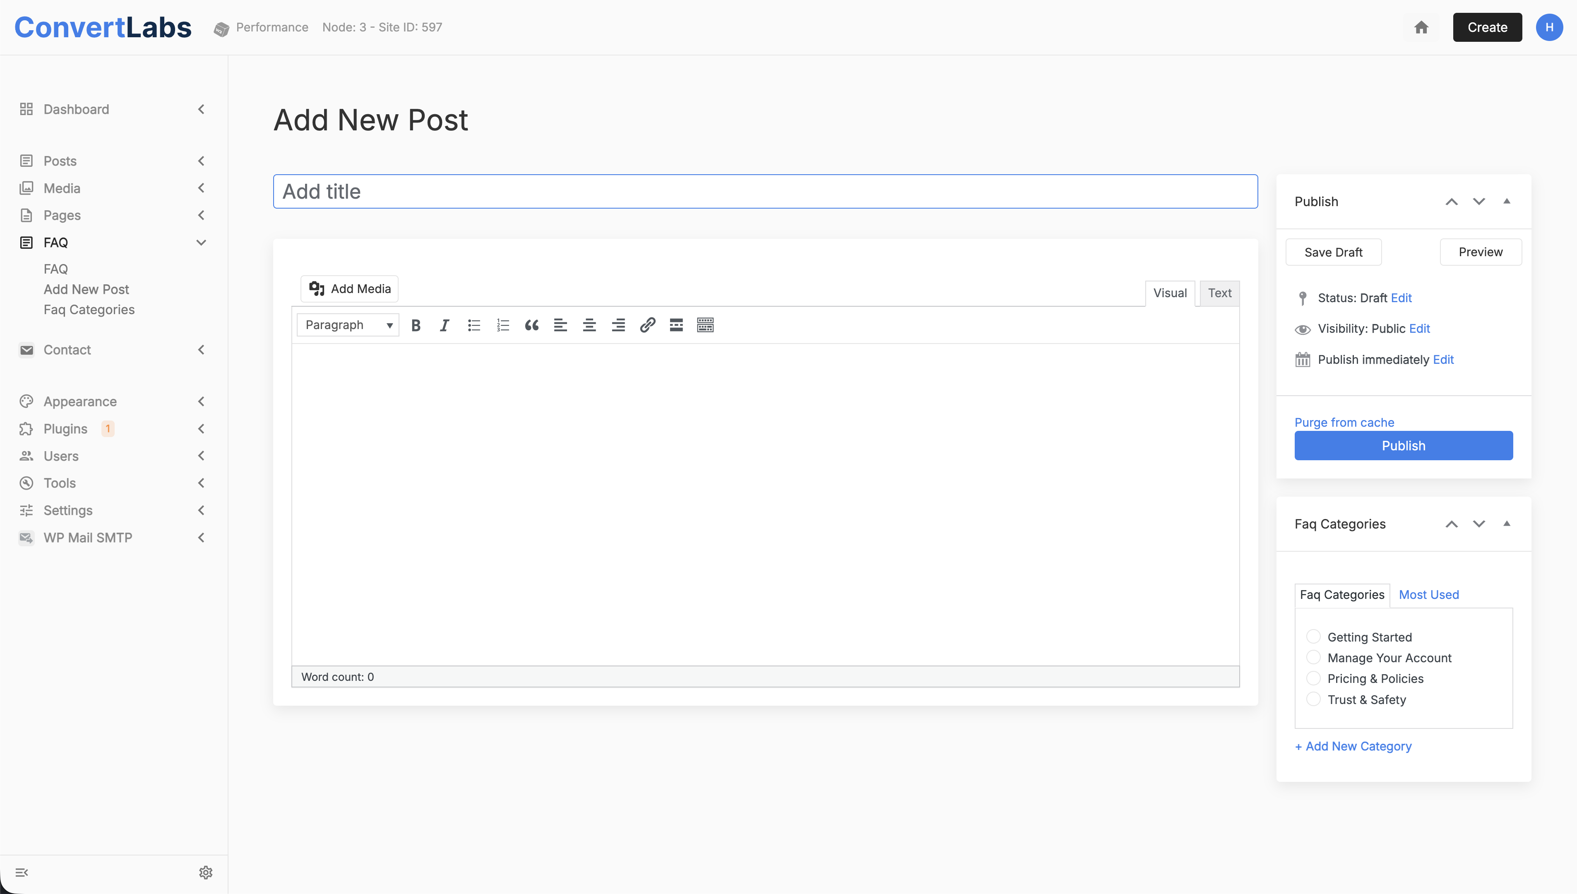Apply italic formatting in editor
Image resolution: width=1577 pixels, height=894 pixels.
(x=445, y=325)
